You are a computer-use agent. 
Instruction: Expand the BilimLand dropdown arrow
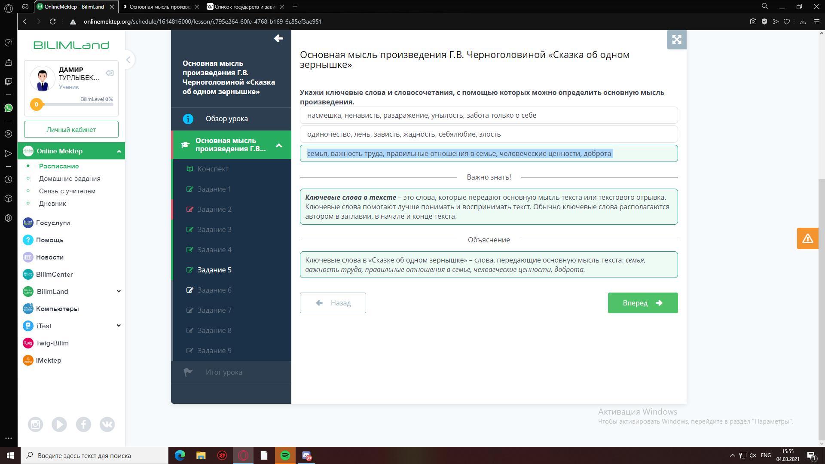click(119, 291)
